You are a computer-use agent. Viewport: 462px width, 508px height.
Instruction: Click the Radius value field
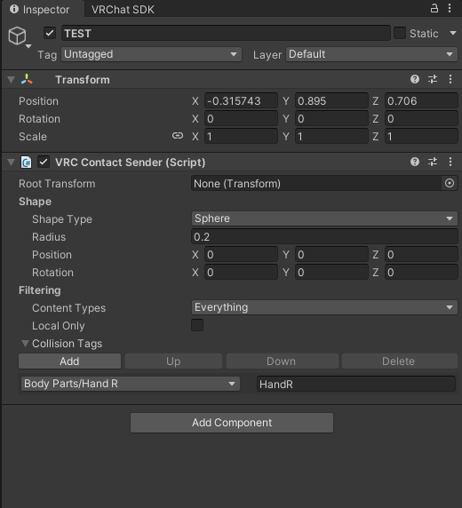coord(324,237)
